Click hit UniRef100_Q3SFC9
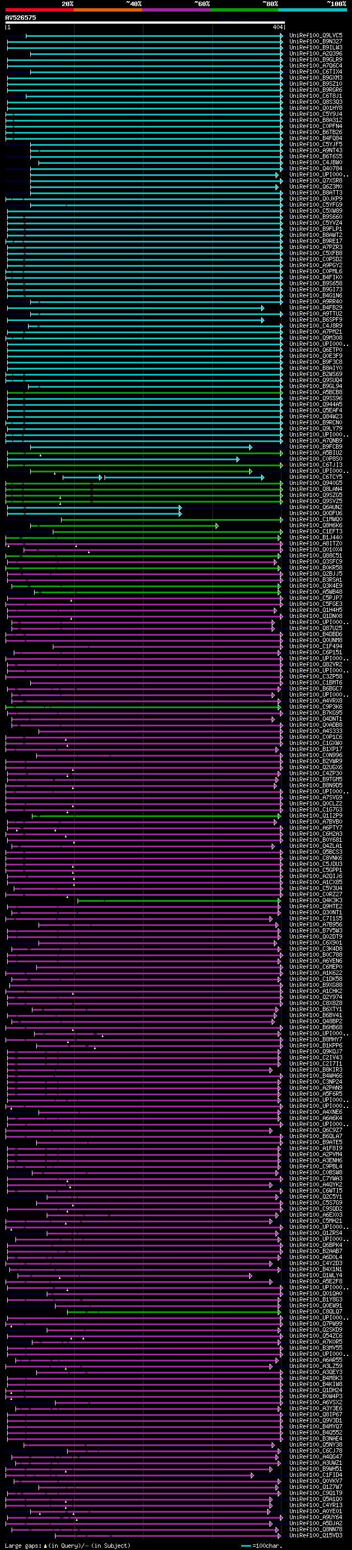This screenshot has width=352, height=1550. pyautogui.click(x=316, y=561)
